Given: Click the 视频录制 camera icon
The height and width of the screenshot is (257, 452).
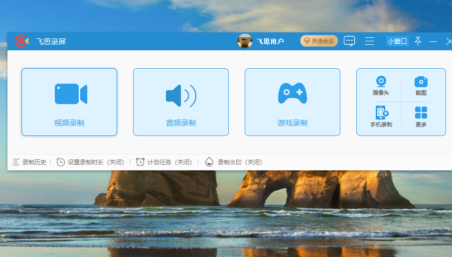Looking at the screenshot, I should click(x=70, y=94).
